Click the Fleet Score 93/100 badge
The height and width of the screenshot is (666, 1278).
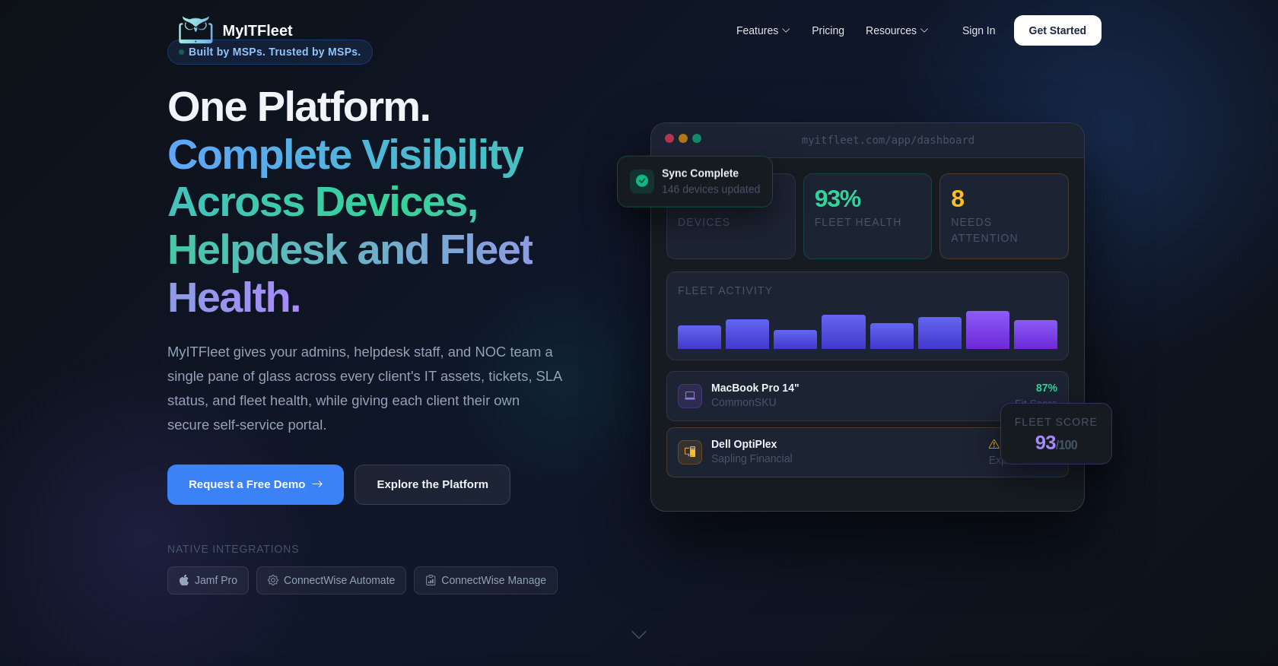coord(1056,433)
